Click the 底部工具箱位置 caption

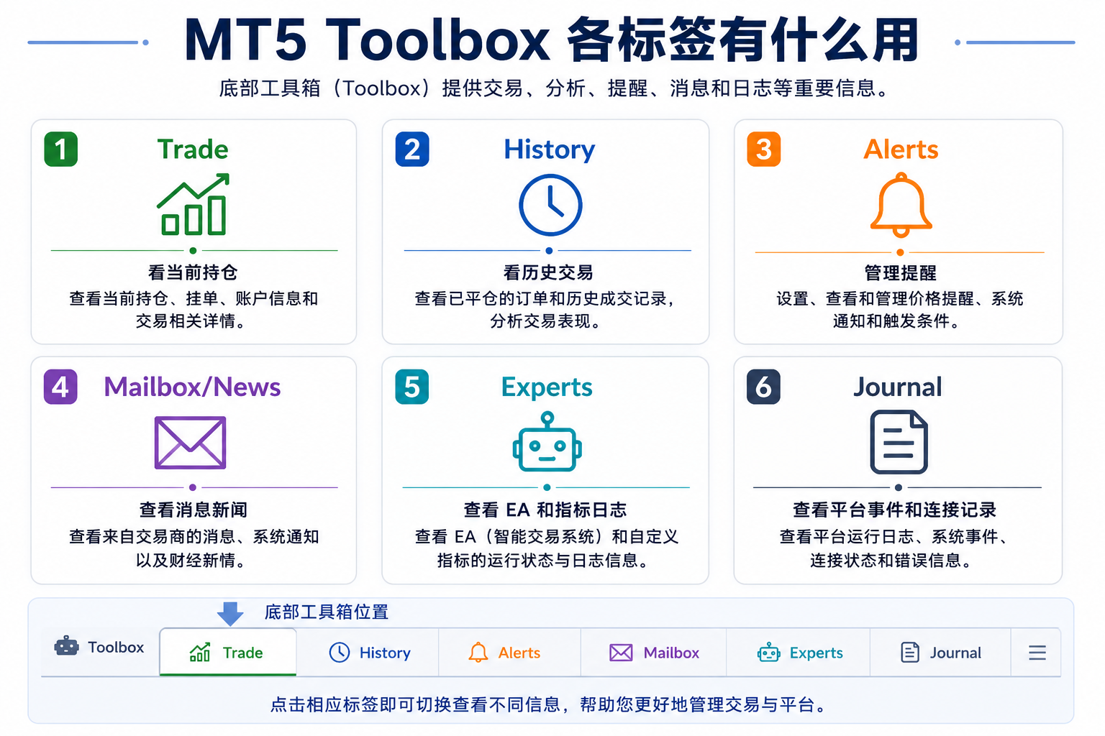tap(327, 612)
